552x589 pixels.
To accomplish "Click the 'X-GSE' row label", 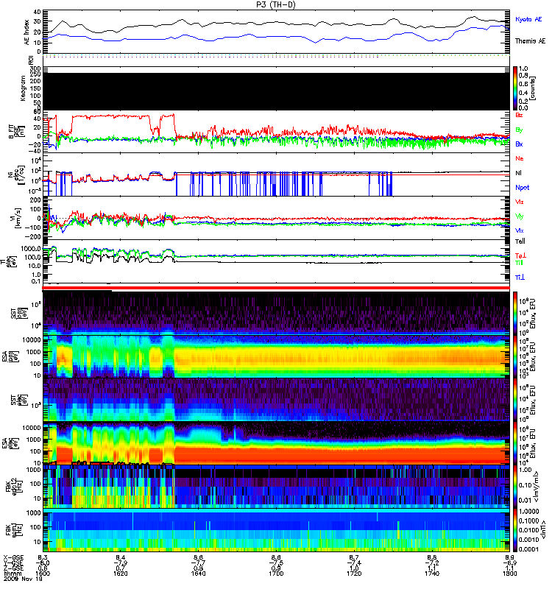I will (13, 557).
